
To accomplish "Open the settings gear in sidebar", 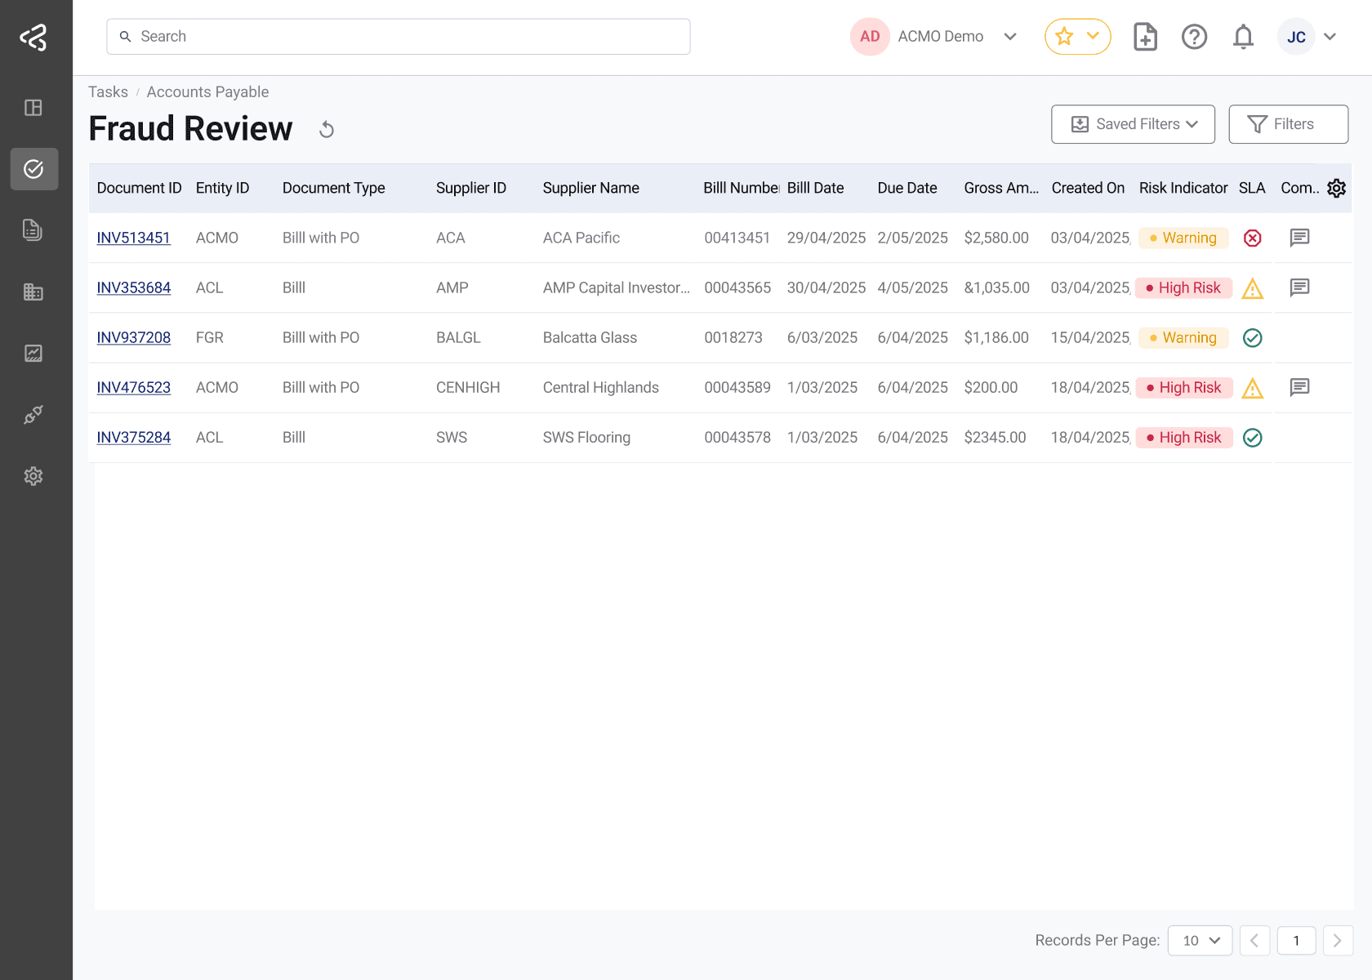I will pos(33,476).
